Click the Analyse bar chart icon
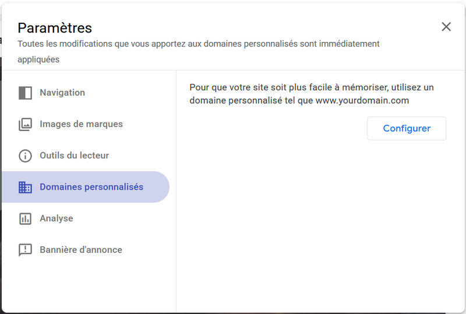This screenshot has height=314, width=466. (25, 219)
